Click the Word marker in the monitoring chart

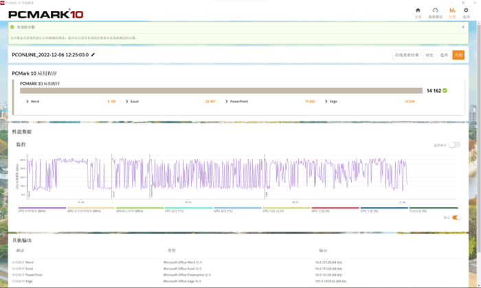29,194
